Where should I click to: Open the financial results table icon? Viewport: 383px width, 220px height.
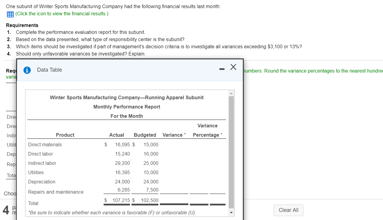click(10, 14)
